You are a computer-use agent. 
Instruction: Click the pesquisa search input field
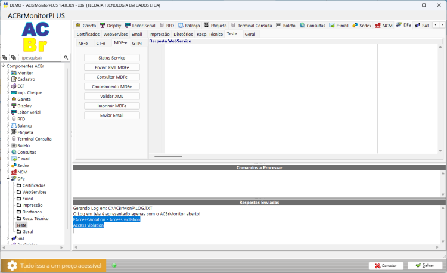tap(41, 58)
